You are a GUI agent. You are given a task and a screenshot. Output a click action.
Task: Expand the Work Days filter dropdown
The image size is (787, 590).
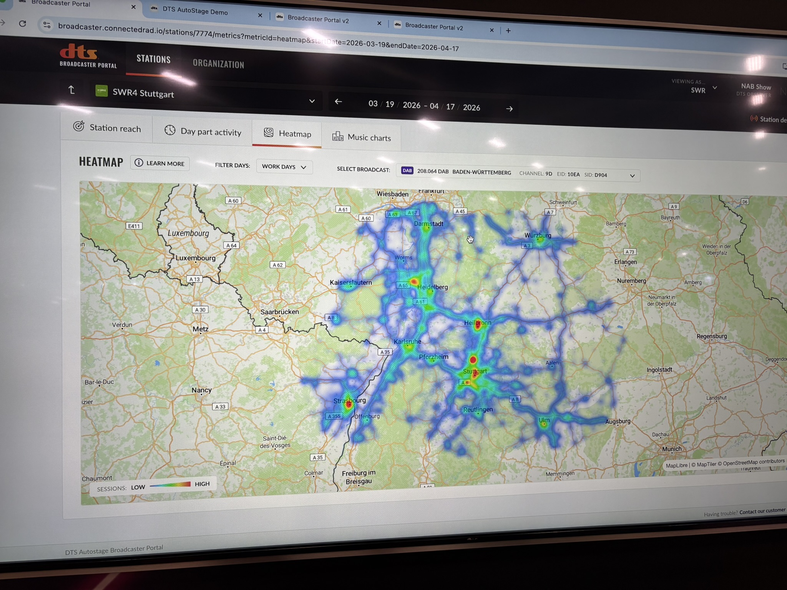pos(284,167)
